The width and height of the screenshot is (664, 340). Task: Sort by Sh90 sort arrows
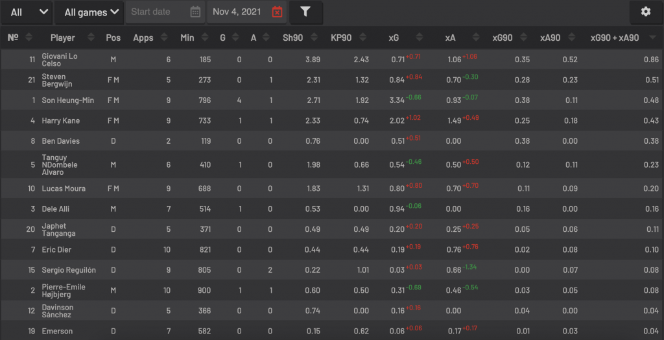pos(314,37)
